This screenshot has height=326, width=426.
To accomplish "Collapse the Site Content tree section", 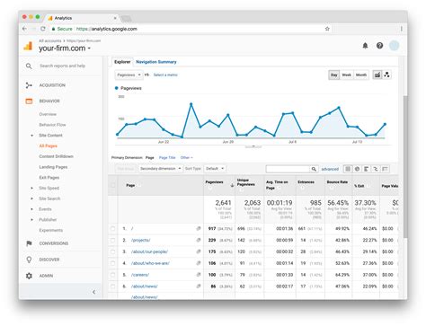I will pos(32,136).
